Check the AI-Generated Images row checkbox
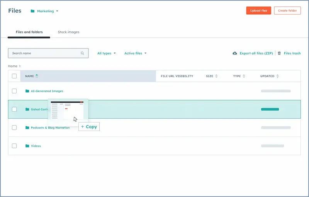The width and height of the screenshot is (309, 197). click(14, 91)
